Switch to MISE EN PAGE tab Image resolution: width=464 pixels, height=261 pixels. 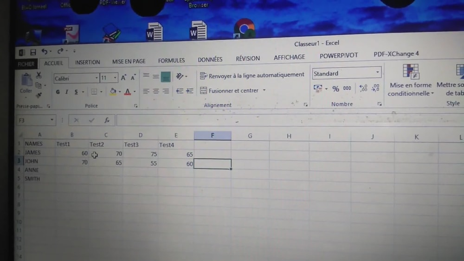click(129, 62)
